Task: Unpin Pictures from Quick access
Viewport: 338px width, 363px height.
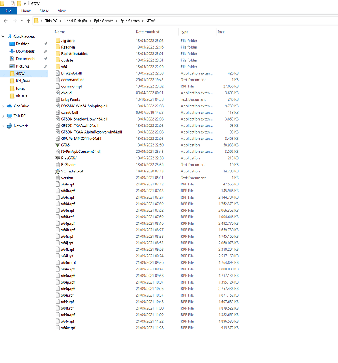Action: pyautogui.click(x=46, y=66)
